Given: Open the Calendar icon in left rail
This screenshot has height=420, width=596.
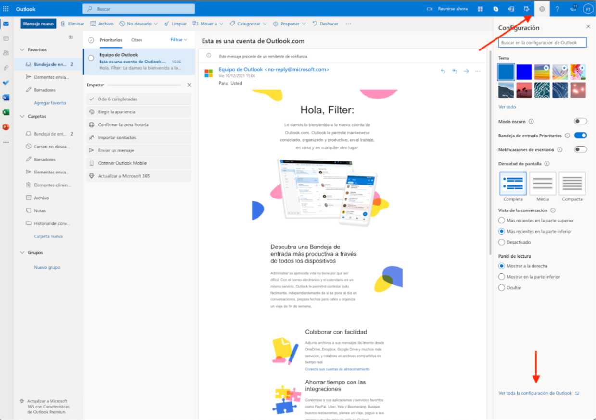Looking at the screenshot, I should tap(6, 38).
